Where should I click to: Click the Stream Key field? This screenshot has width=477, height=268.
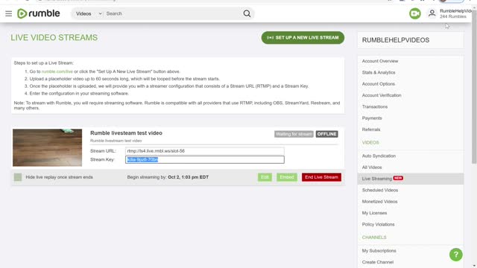point(205,159)
